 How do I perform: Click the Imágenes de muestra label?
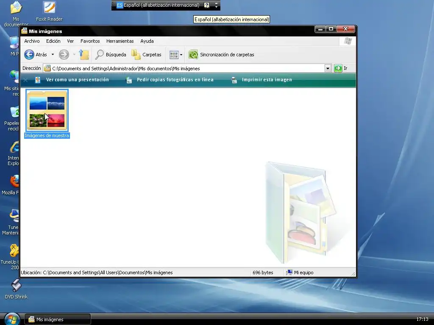click(x=47, y=135)
